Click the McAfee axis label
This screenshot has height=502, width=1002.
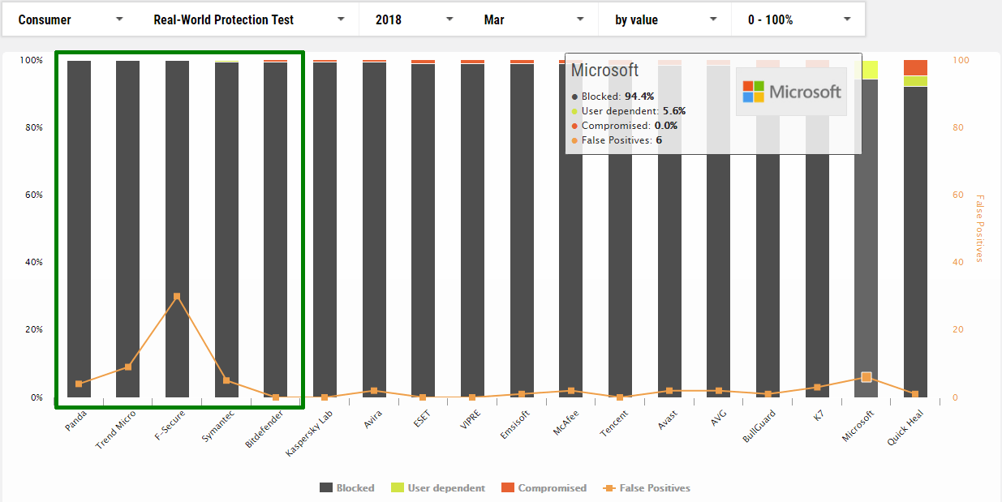point(566,423)
